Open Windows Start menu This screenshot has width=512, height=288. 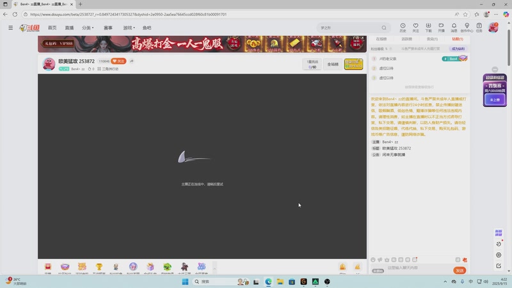[x=185, y=282]
